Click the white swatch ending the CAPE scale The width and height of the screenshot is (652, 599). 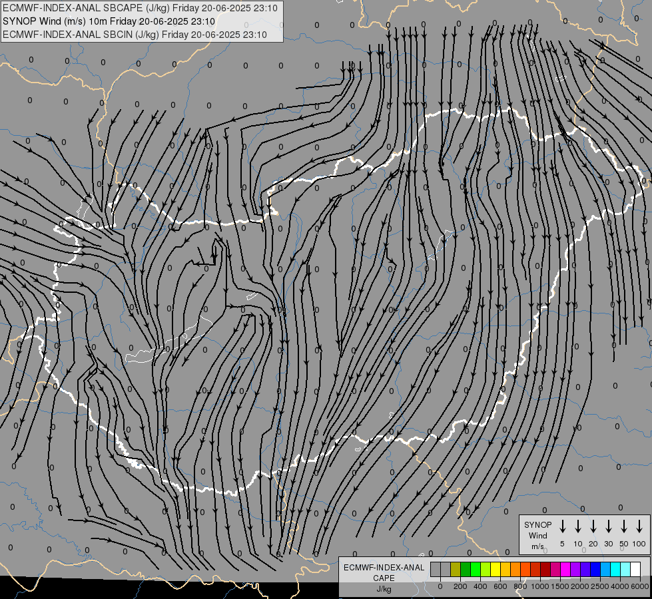pos(635,569)
